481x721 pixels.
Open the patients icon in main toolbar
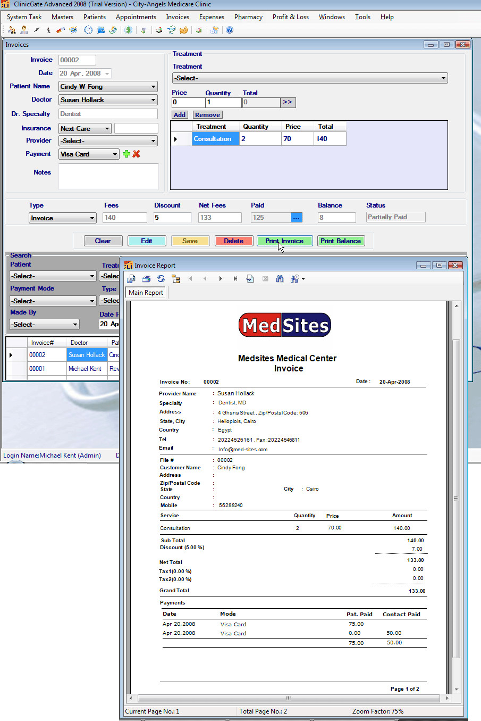click(12, 30)
